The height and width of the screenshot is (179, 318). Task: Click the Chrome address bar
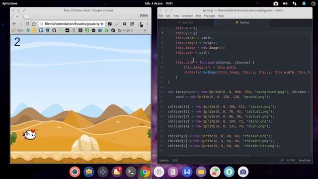[x=72, y=24]
